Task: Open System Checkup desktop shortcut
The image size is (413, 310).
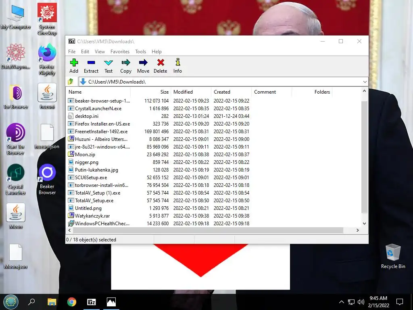Action: click(x=47, y=19)
